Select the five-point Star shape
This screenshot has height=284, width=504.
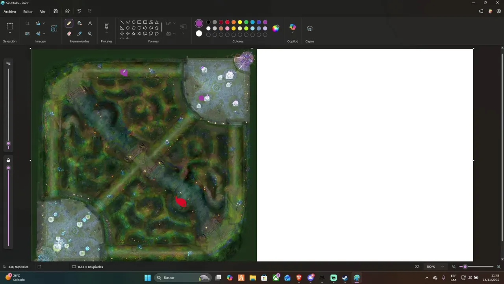(133, 34)
